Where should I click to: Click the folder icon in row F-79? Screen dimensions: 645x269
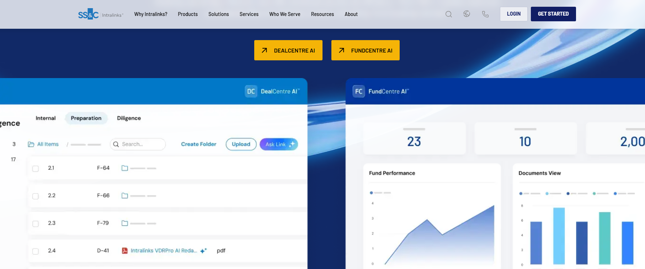[x=125, y=223]
